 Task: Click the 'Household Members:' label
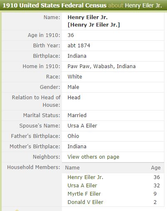pyautogui.click(x=34, y=167)
